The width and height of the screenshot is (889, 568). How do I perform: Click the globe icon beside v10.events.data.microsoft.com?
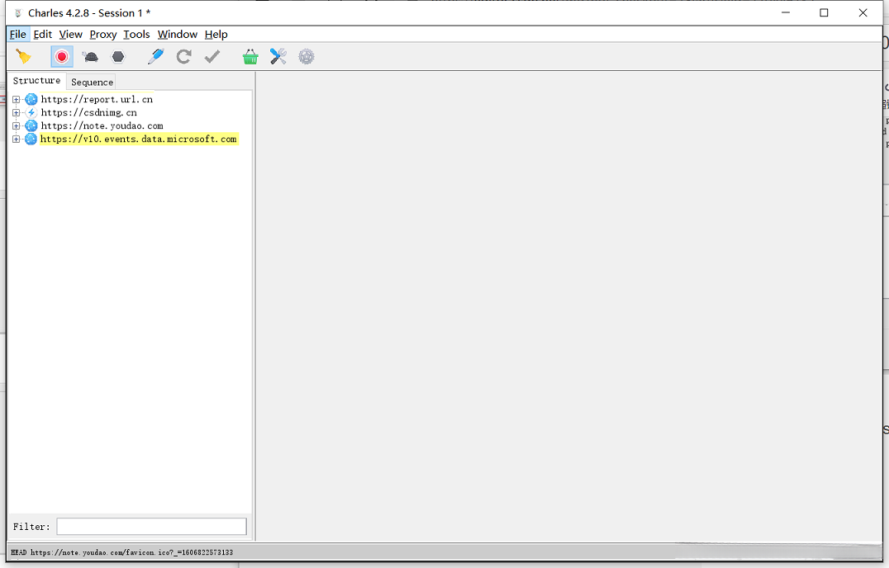point(31,140)
